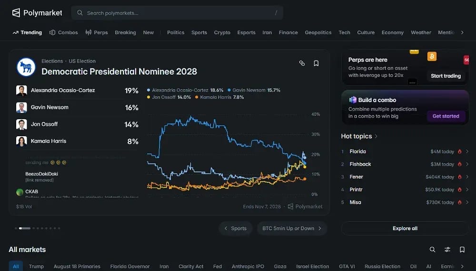Open the Esports category
The height and width of the screenshot is (271, 476).
coord(246,32)
